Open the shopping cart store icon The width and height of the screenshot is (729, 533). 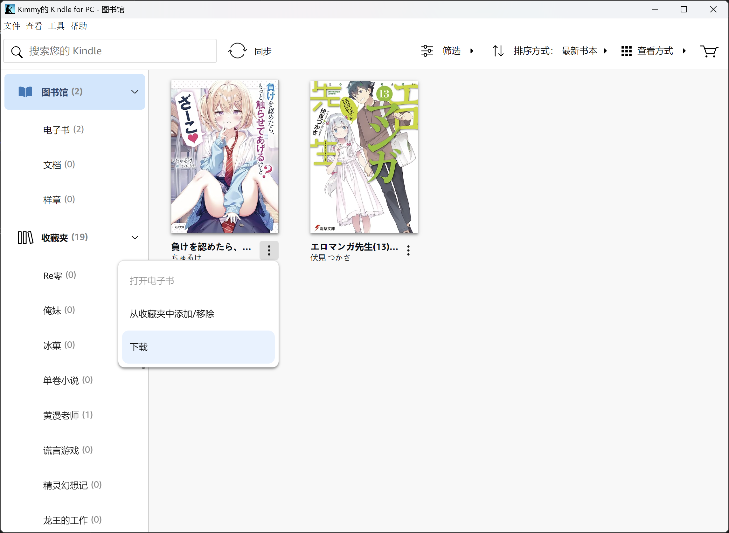(709, 51)
